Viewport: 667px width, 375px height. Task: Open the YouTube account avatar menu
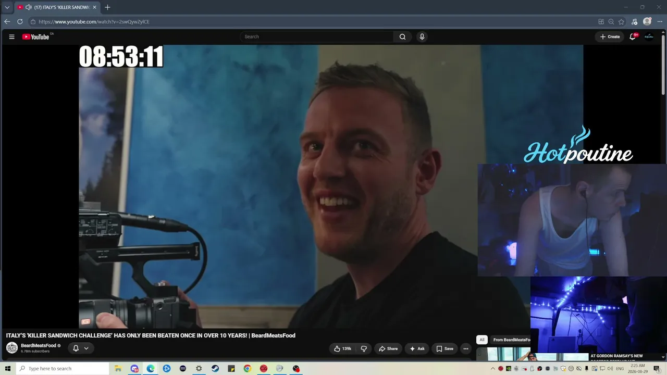[x=649, y=36]
